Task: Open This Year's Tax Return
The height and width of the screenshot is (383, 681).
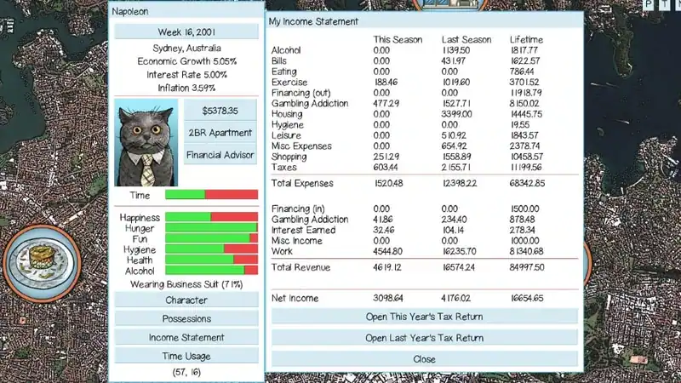Action: point(424,317)
